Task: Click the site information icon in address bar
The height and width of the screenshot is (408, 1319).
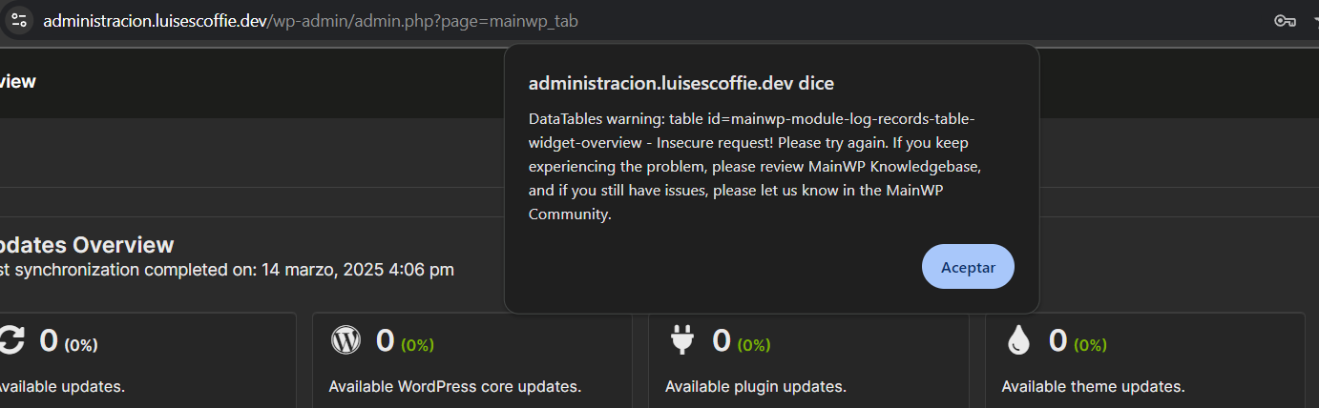Action: pyautogui.click(x=19, y=21)
